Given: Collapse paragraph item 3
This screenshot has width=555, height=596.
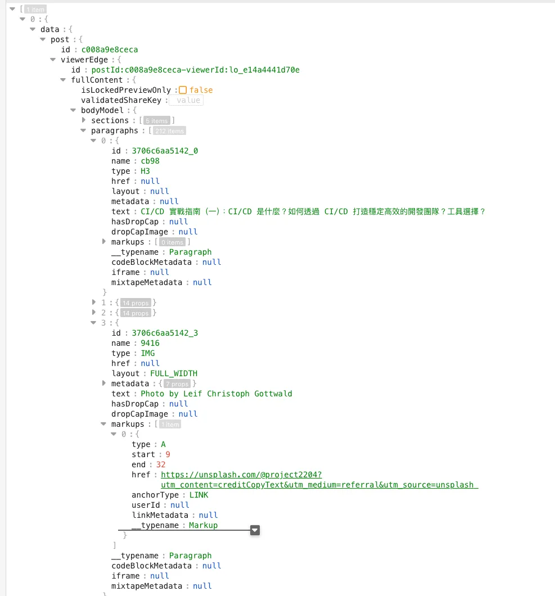Looking at the screenshot, I should [x=94, y=323].
